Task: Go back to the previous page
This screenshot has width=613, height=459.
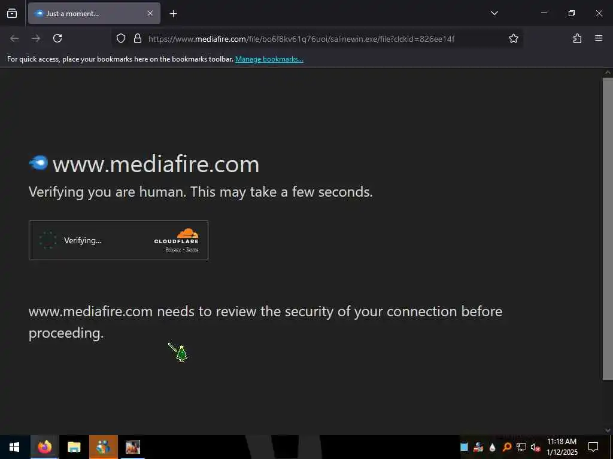Action: click(x=14, y=38)
